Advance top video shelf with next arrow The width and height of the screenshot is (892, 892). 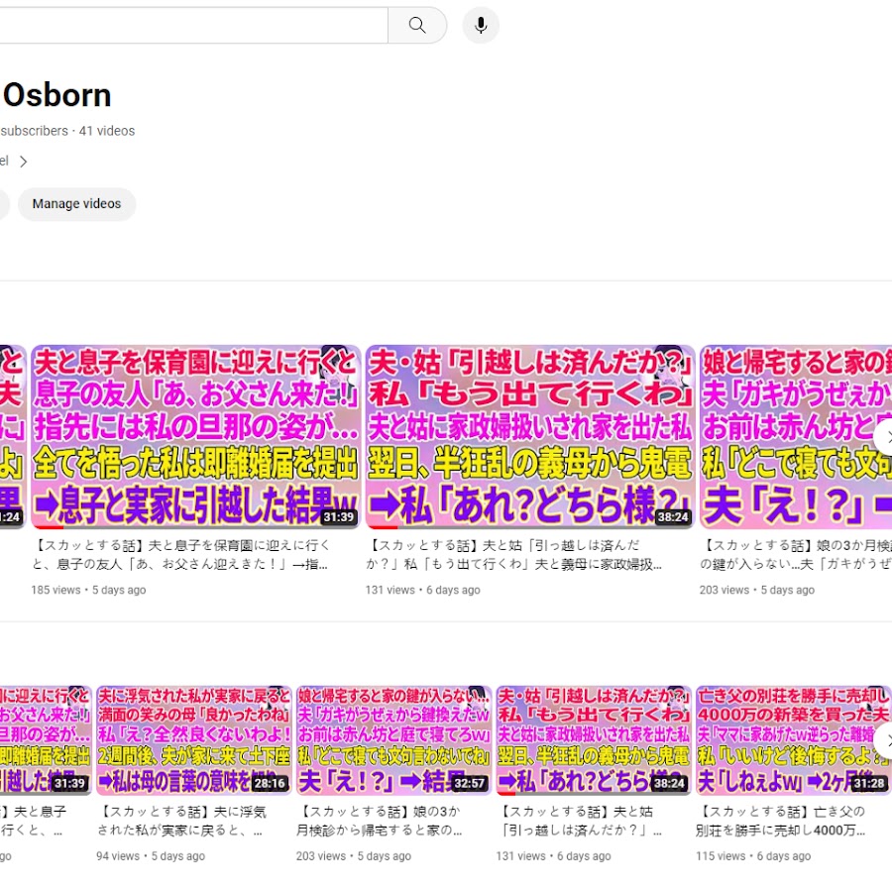[885, 437]
